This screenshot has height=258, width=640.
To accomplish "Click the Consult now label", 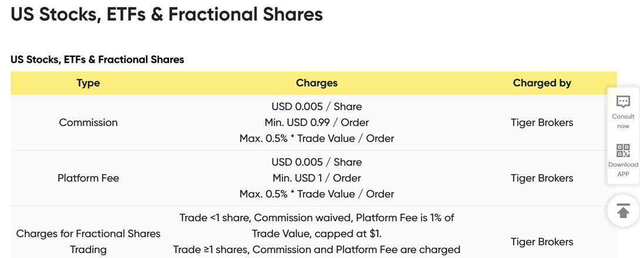I will [623, 121].
